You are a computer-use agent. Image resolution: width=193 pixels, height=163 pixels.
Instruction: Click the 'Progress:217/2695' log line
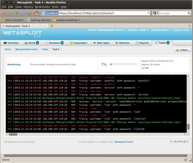click(94, 122)
